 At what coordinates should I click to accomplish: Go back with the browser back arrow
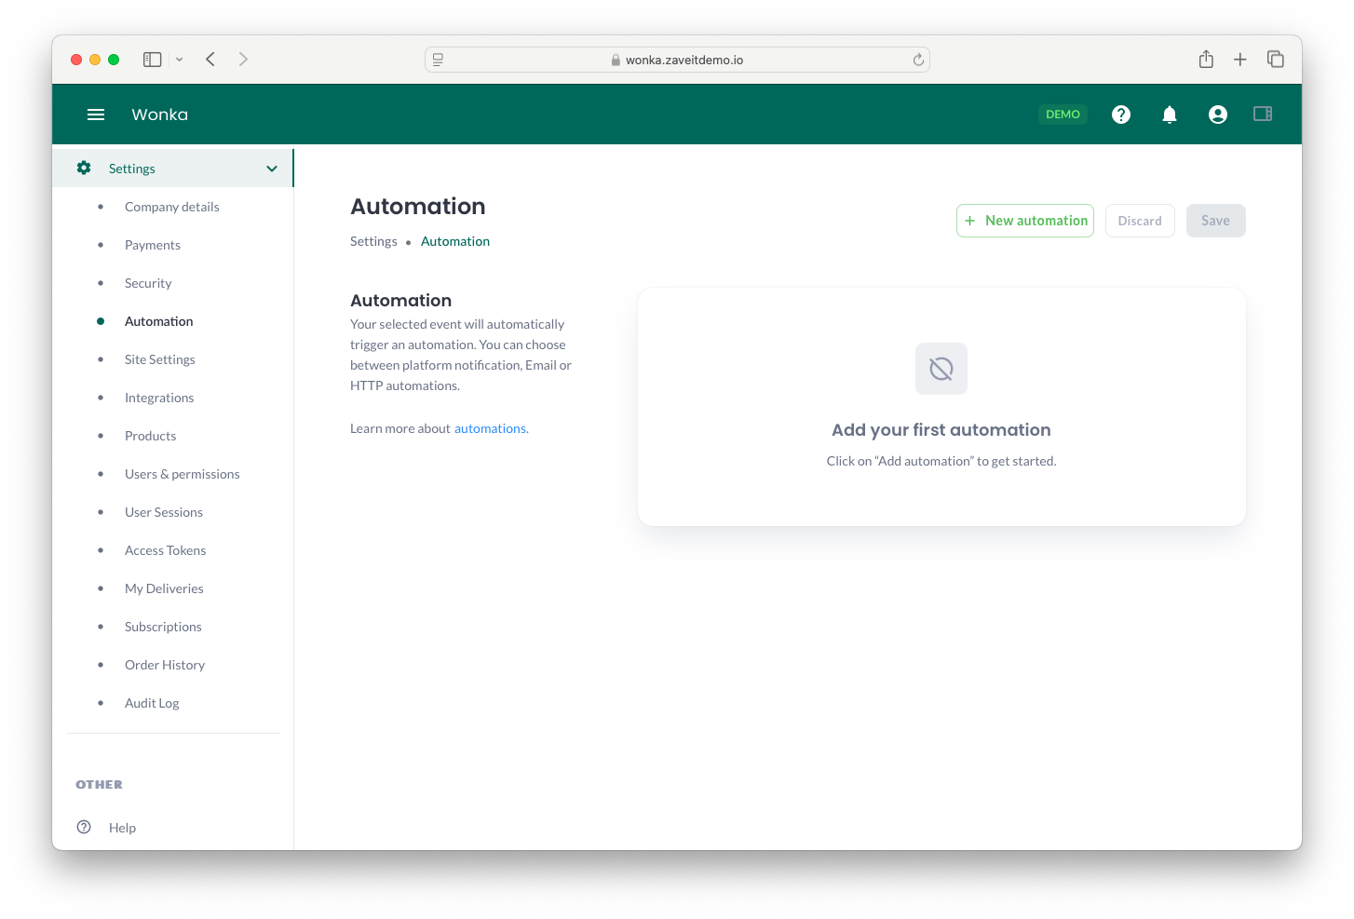point(210,60)
